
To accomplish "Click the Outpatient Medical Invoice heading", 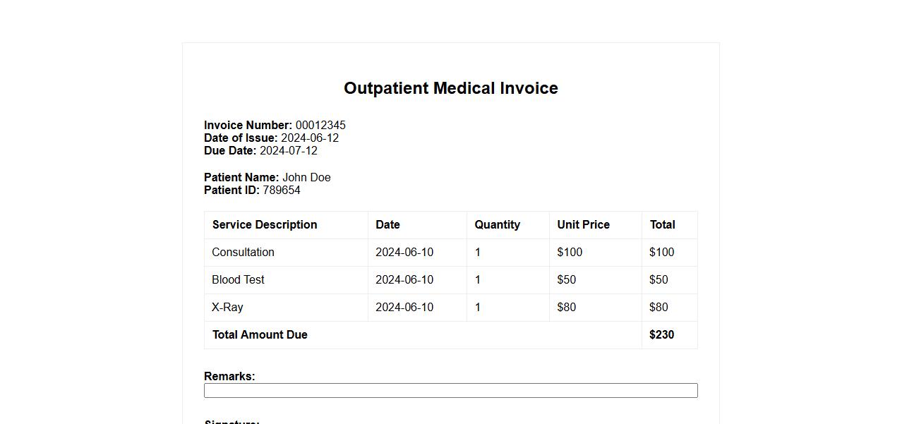I will (450, 88).
